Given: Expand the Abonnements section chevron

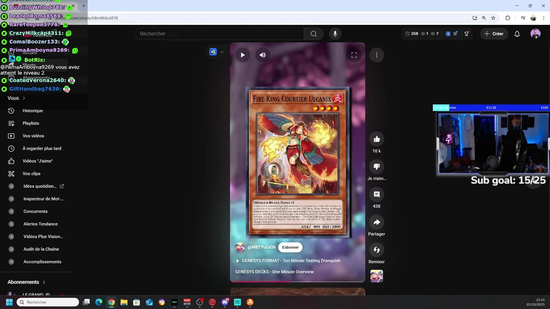Looking at the screenshot, I should point(44,282).
